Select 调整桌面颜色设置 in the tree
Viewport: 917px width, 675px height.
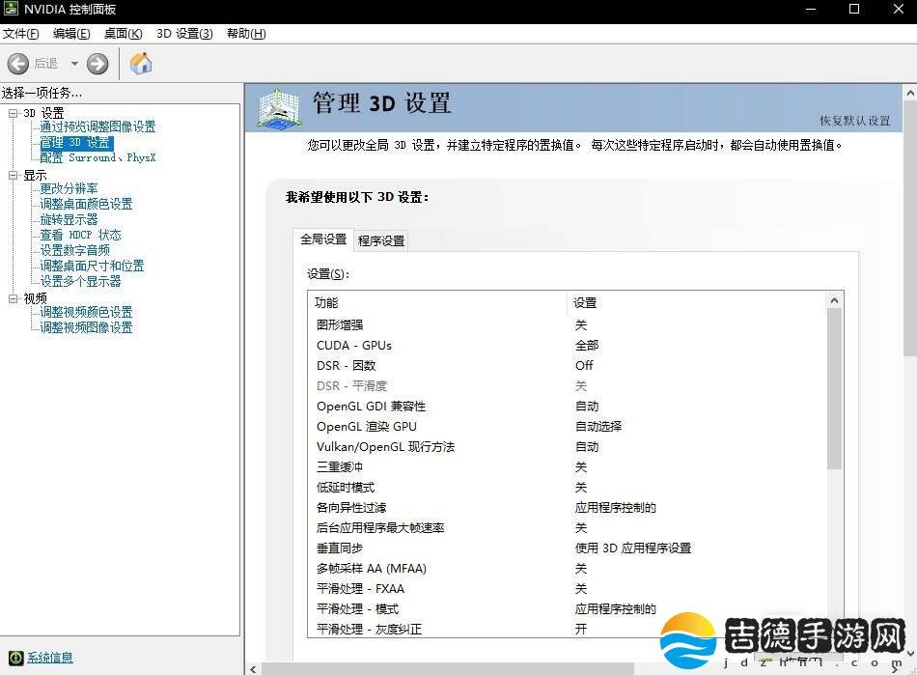(x=86, y=204)
